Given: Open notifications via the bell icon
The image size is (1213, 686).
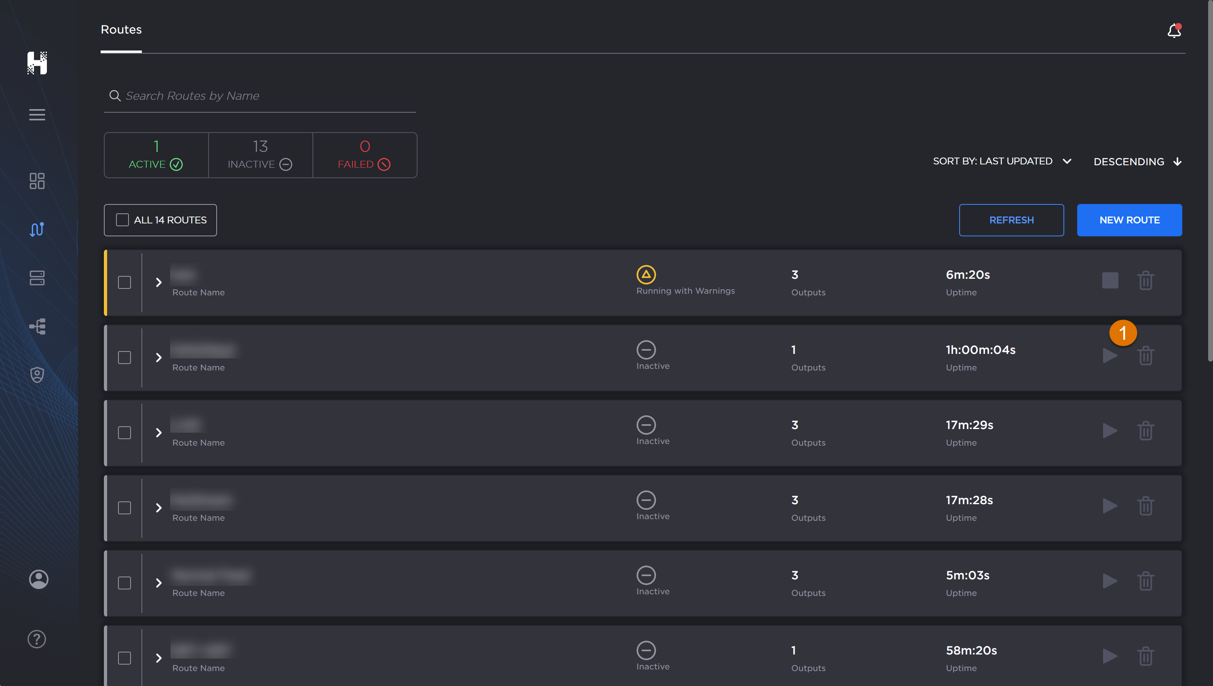Looking at the screenshot, I should pyautogui.click(x=1174, y=30).
